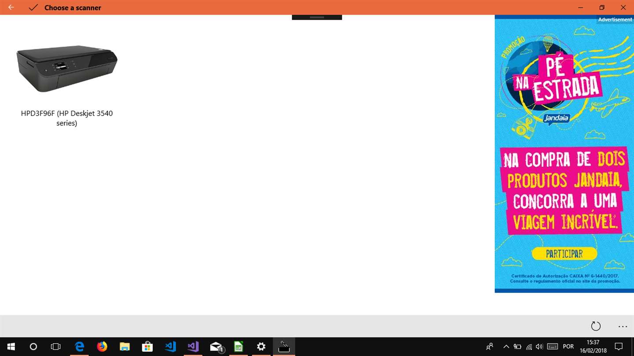Launch Firefox from taskbar
This screenshot has height=356, width=634.
coord(102,347)
